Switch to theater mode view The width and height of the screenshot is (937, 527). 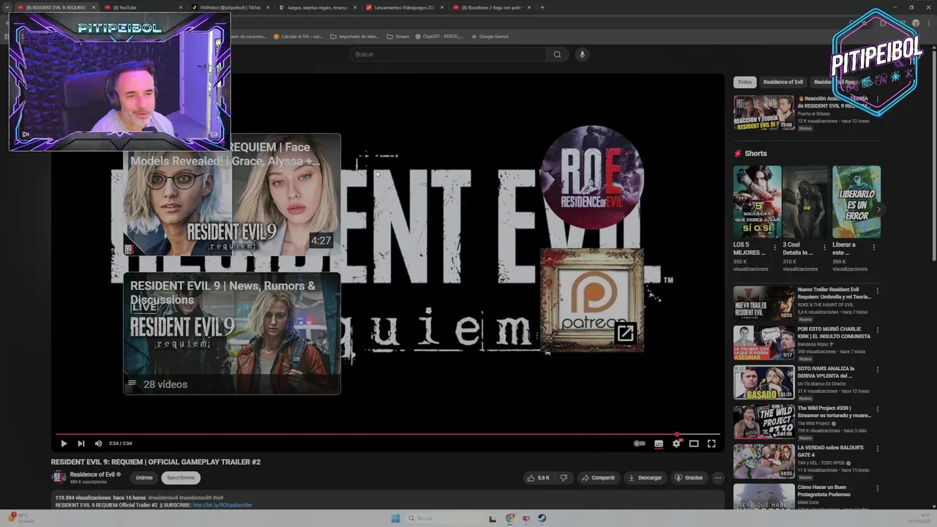pos(694,444)
